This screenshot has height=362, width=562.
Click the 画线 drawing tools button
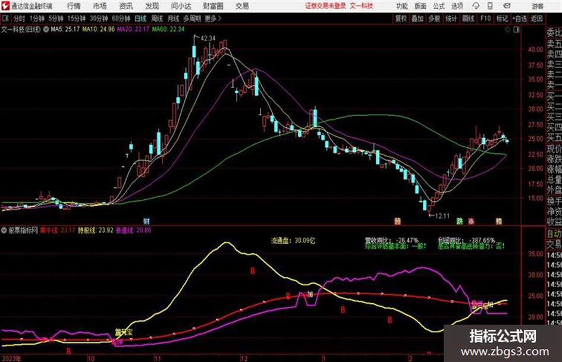click(x=468, y=18)
